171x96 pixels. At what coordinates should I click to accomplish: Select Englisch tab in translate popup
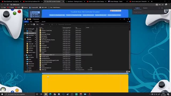137,8
